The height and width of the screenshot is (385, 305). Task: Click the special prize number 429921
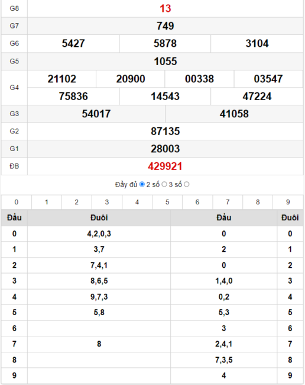pos(165,166)
